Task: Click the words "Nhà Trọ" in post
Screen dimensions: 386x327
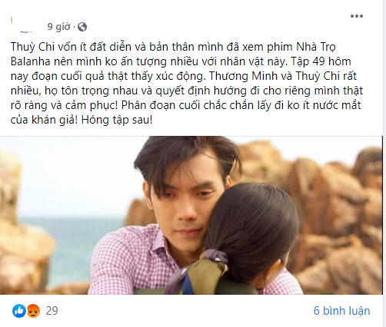Action: pos(316,48)
